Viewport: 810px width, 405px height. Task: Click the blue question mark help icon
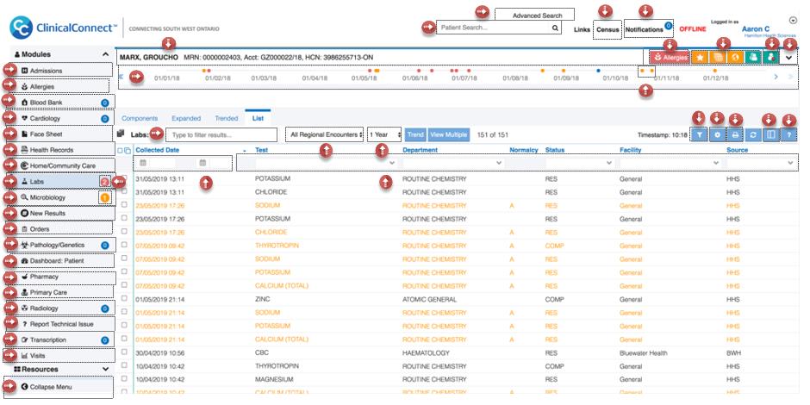tap(788, 134)
